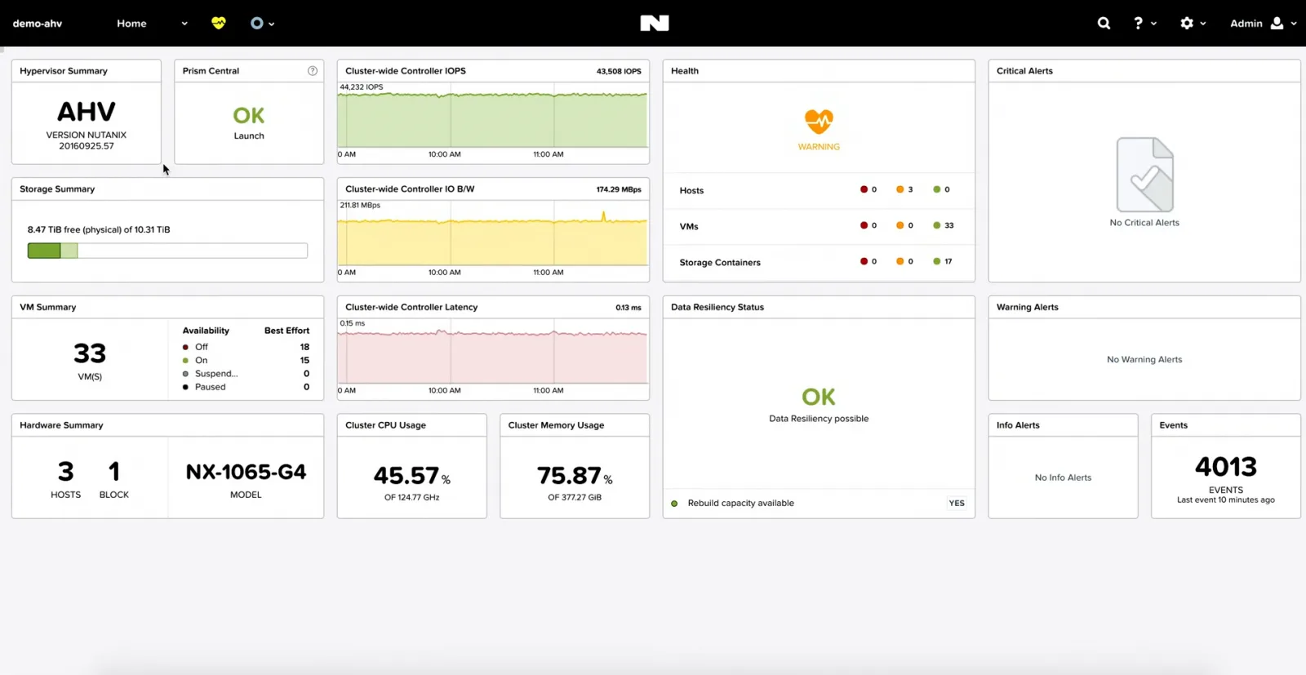Open the search magnifier icon
Screen dimensions: 1306x675
(1104, 23)
